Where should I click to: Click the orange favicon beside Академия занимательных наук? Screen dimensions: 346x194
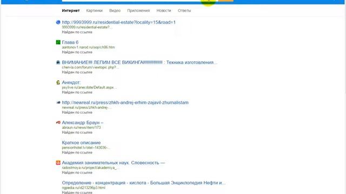pyautogui.click(x=58, y=163)
